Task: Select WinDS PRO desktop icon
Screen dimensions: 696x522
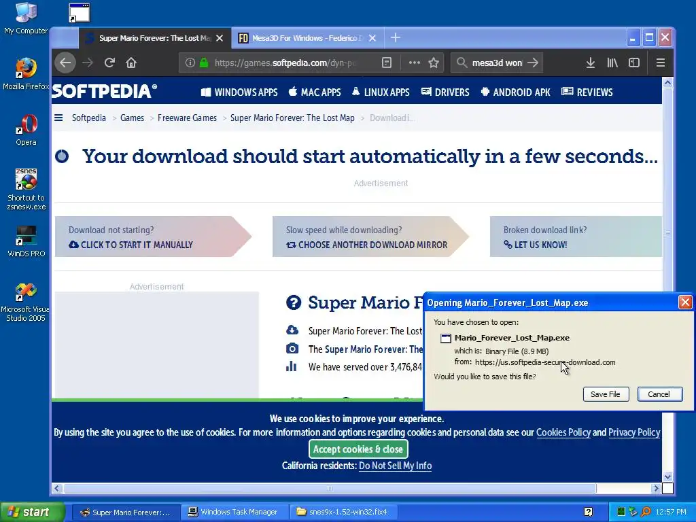Action: point(26,241)
